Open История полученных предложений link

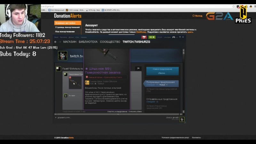pyautogui.click(x=162, y=90)
